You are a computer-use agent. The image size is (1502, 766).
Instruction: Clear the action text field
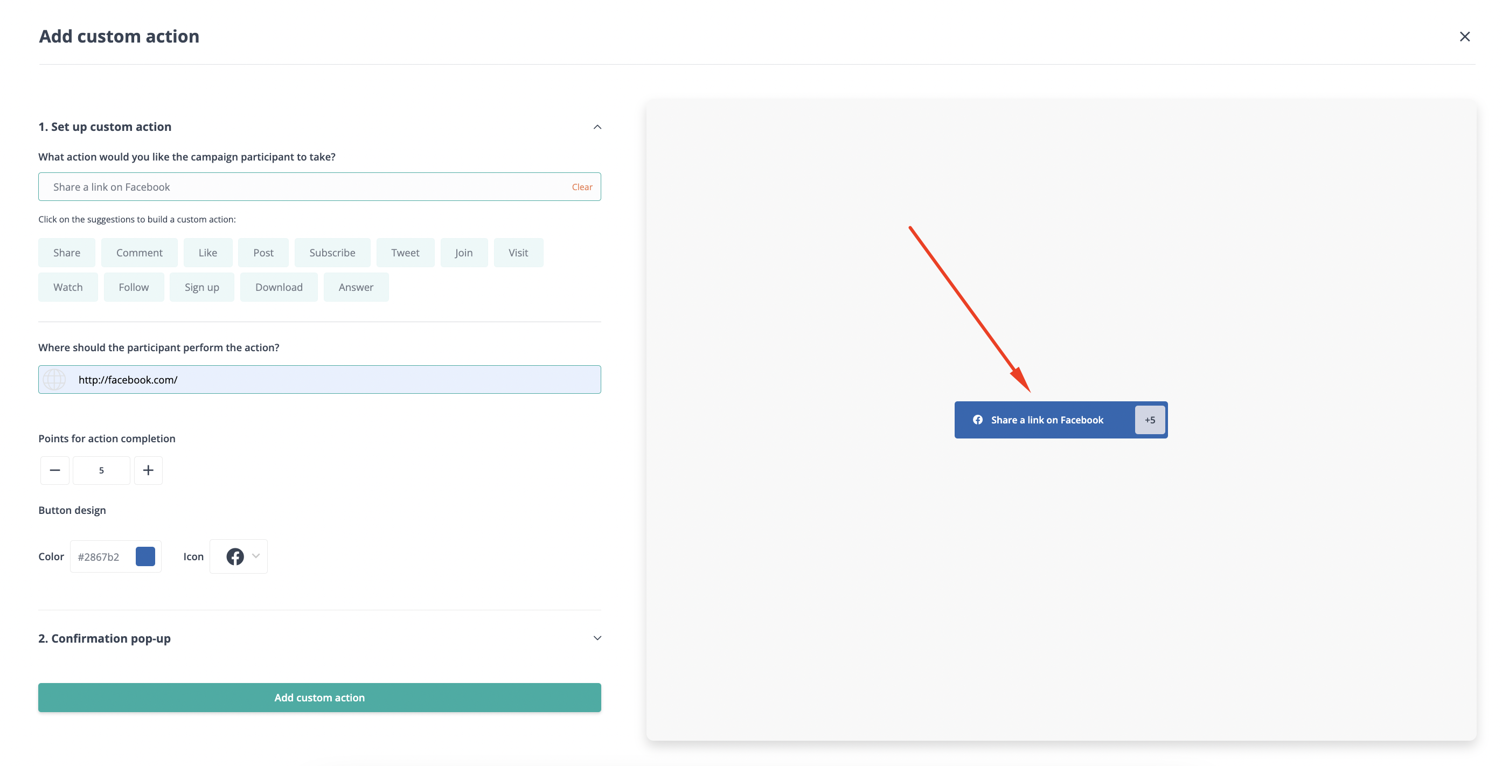(x=581, y=187)
